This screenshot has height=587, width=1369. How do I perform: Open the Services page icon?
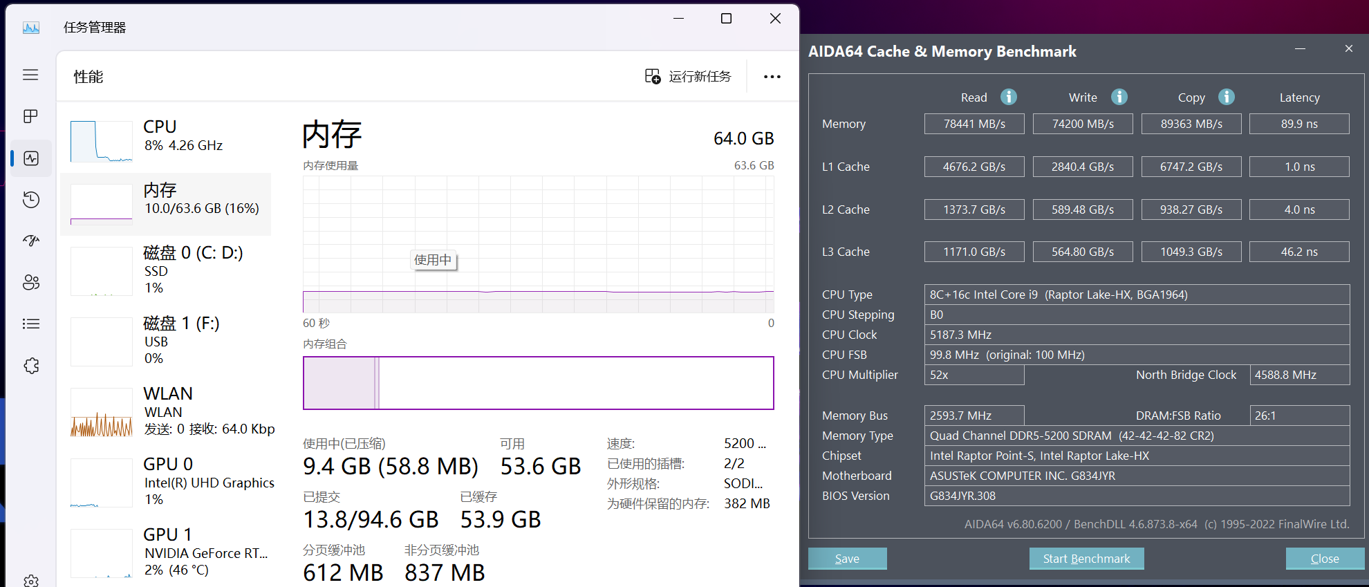pos(30,366)
